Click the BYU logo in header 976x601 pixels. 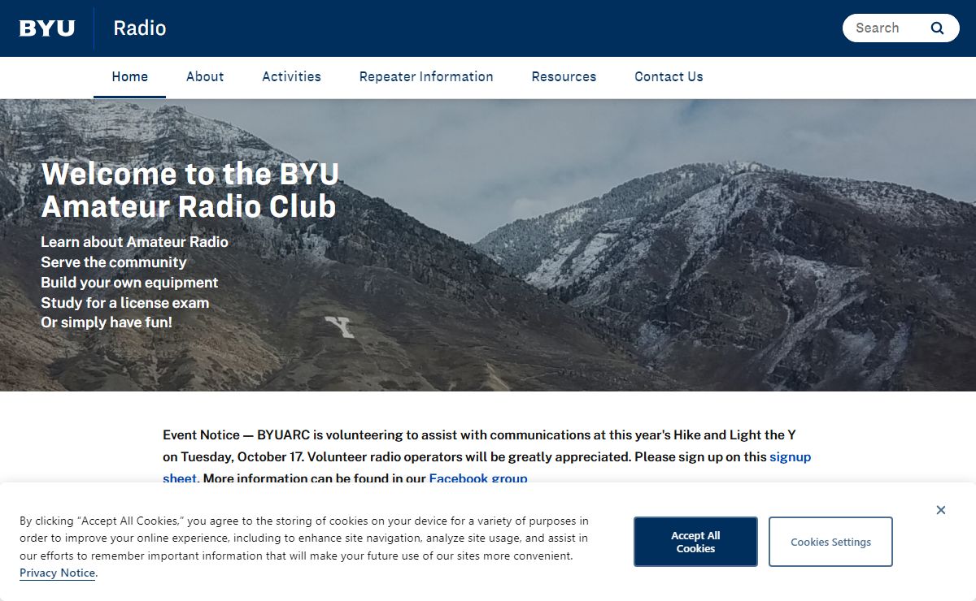(x=47, y=28)
